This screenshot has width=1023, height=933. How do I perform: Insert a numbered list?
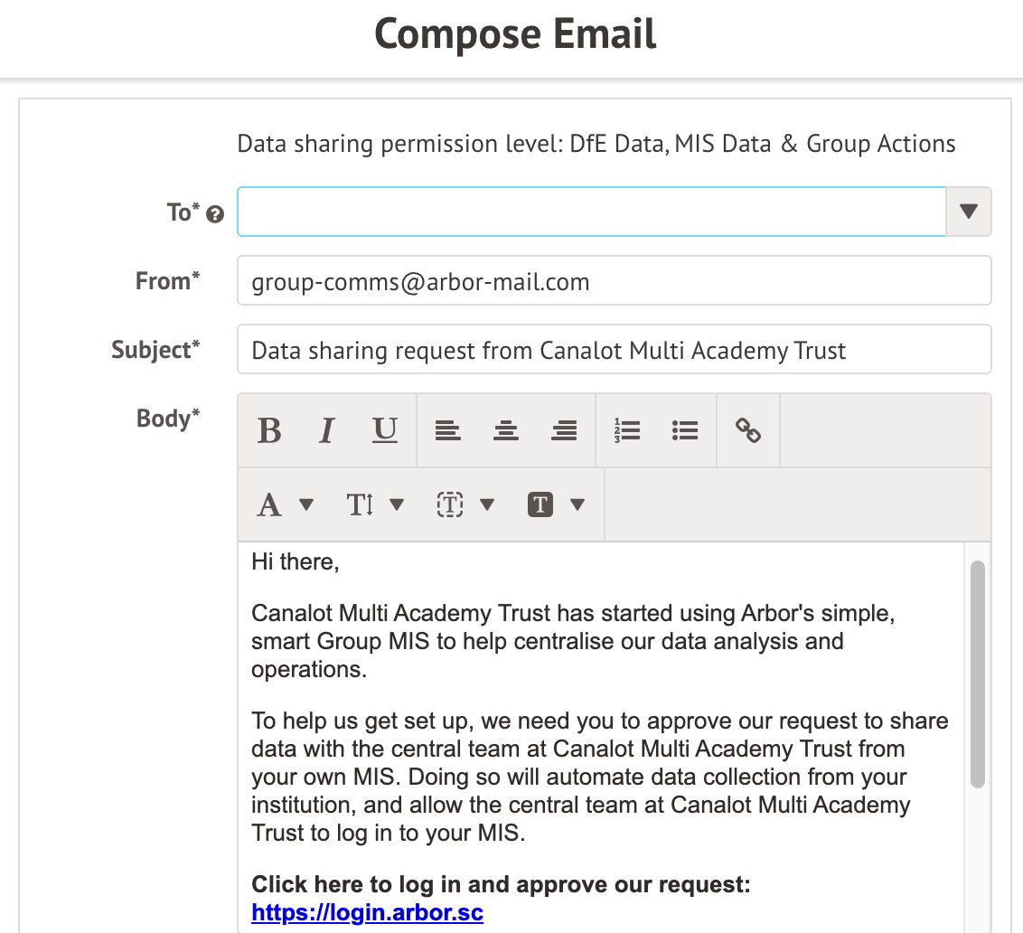pos(627,431)
